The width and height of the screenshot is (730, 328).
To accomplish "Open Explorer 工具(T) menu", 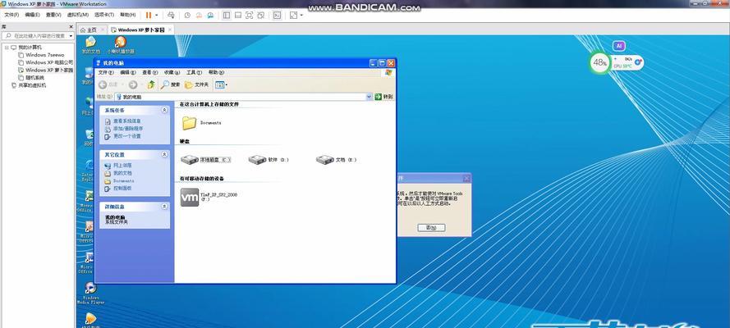I will click(194, 72).
